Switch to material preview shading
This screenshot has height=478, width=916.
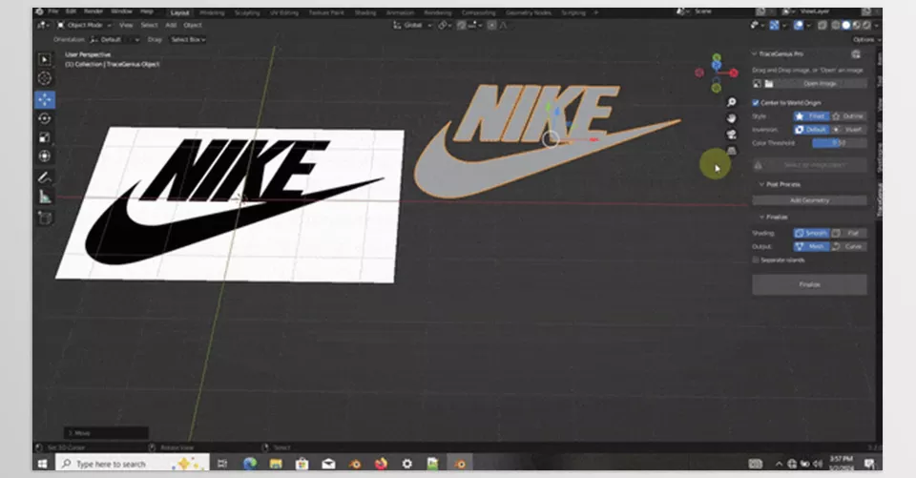point(857,25)
